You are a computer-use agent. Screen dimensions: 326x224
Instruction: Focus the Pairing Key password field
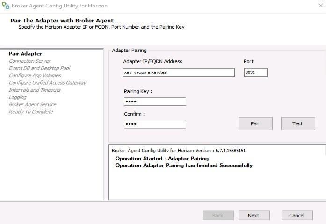click(155, 101)
